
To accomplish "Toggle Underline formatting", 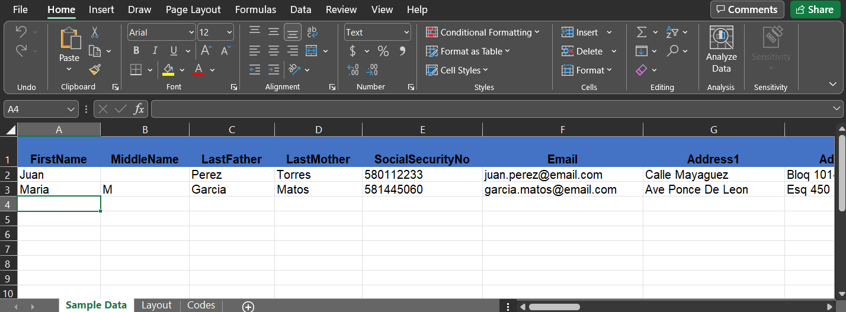I will point(174,51).
